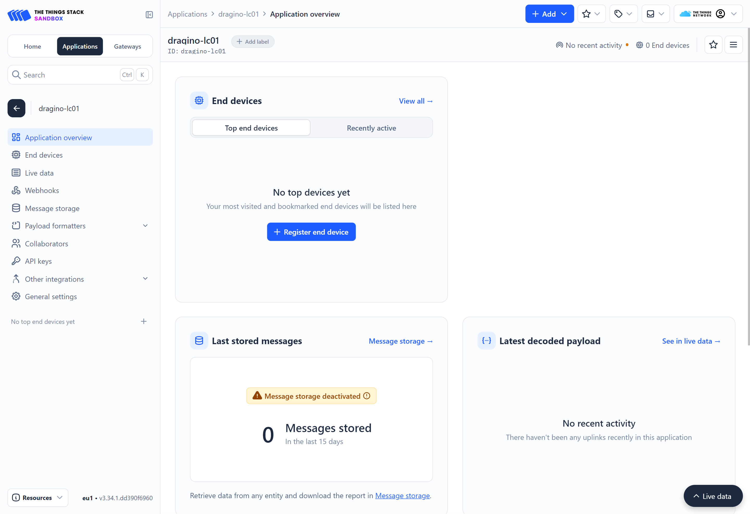Click the back arrow beside dragino-lc01
The width and height of the screenshot is (750, 514).
coord(16,108)
